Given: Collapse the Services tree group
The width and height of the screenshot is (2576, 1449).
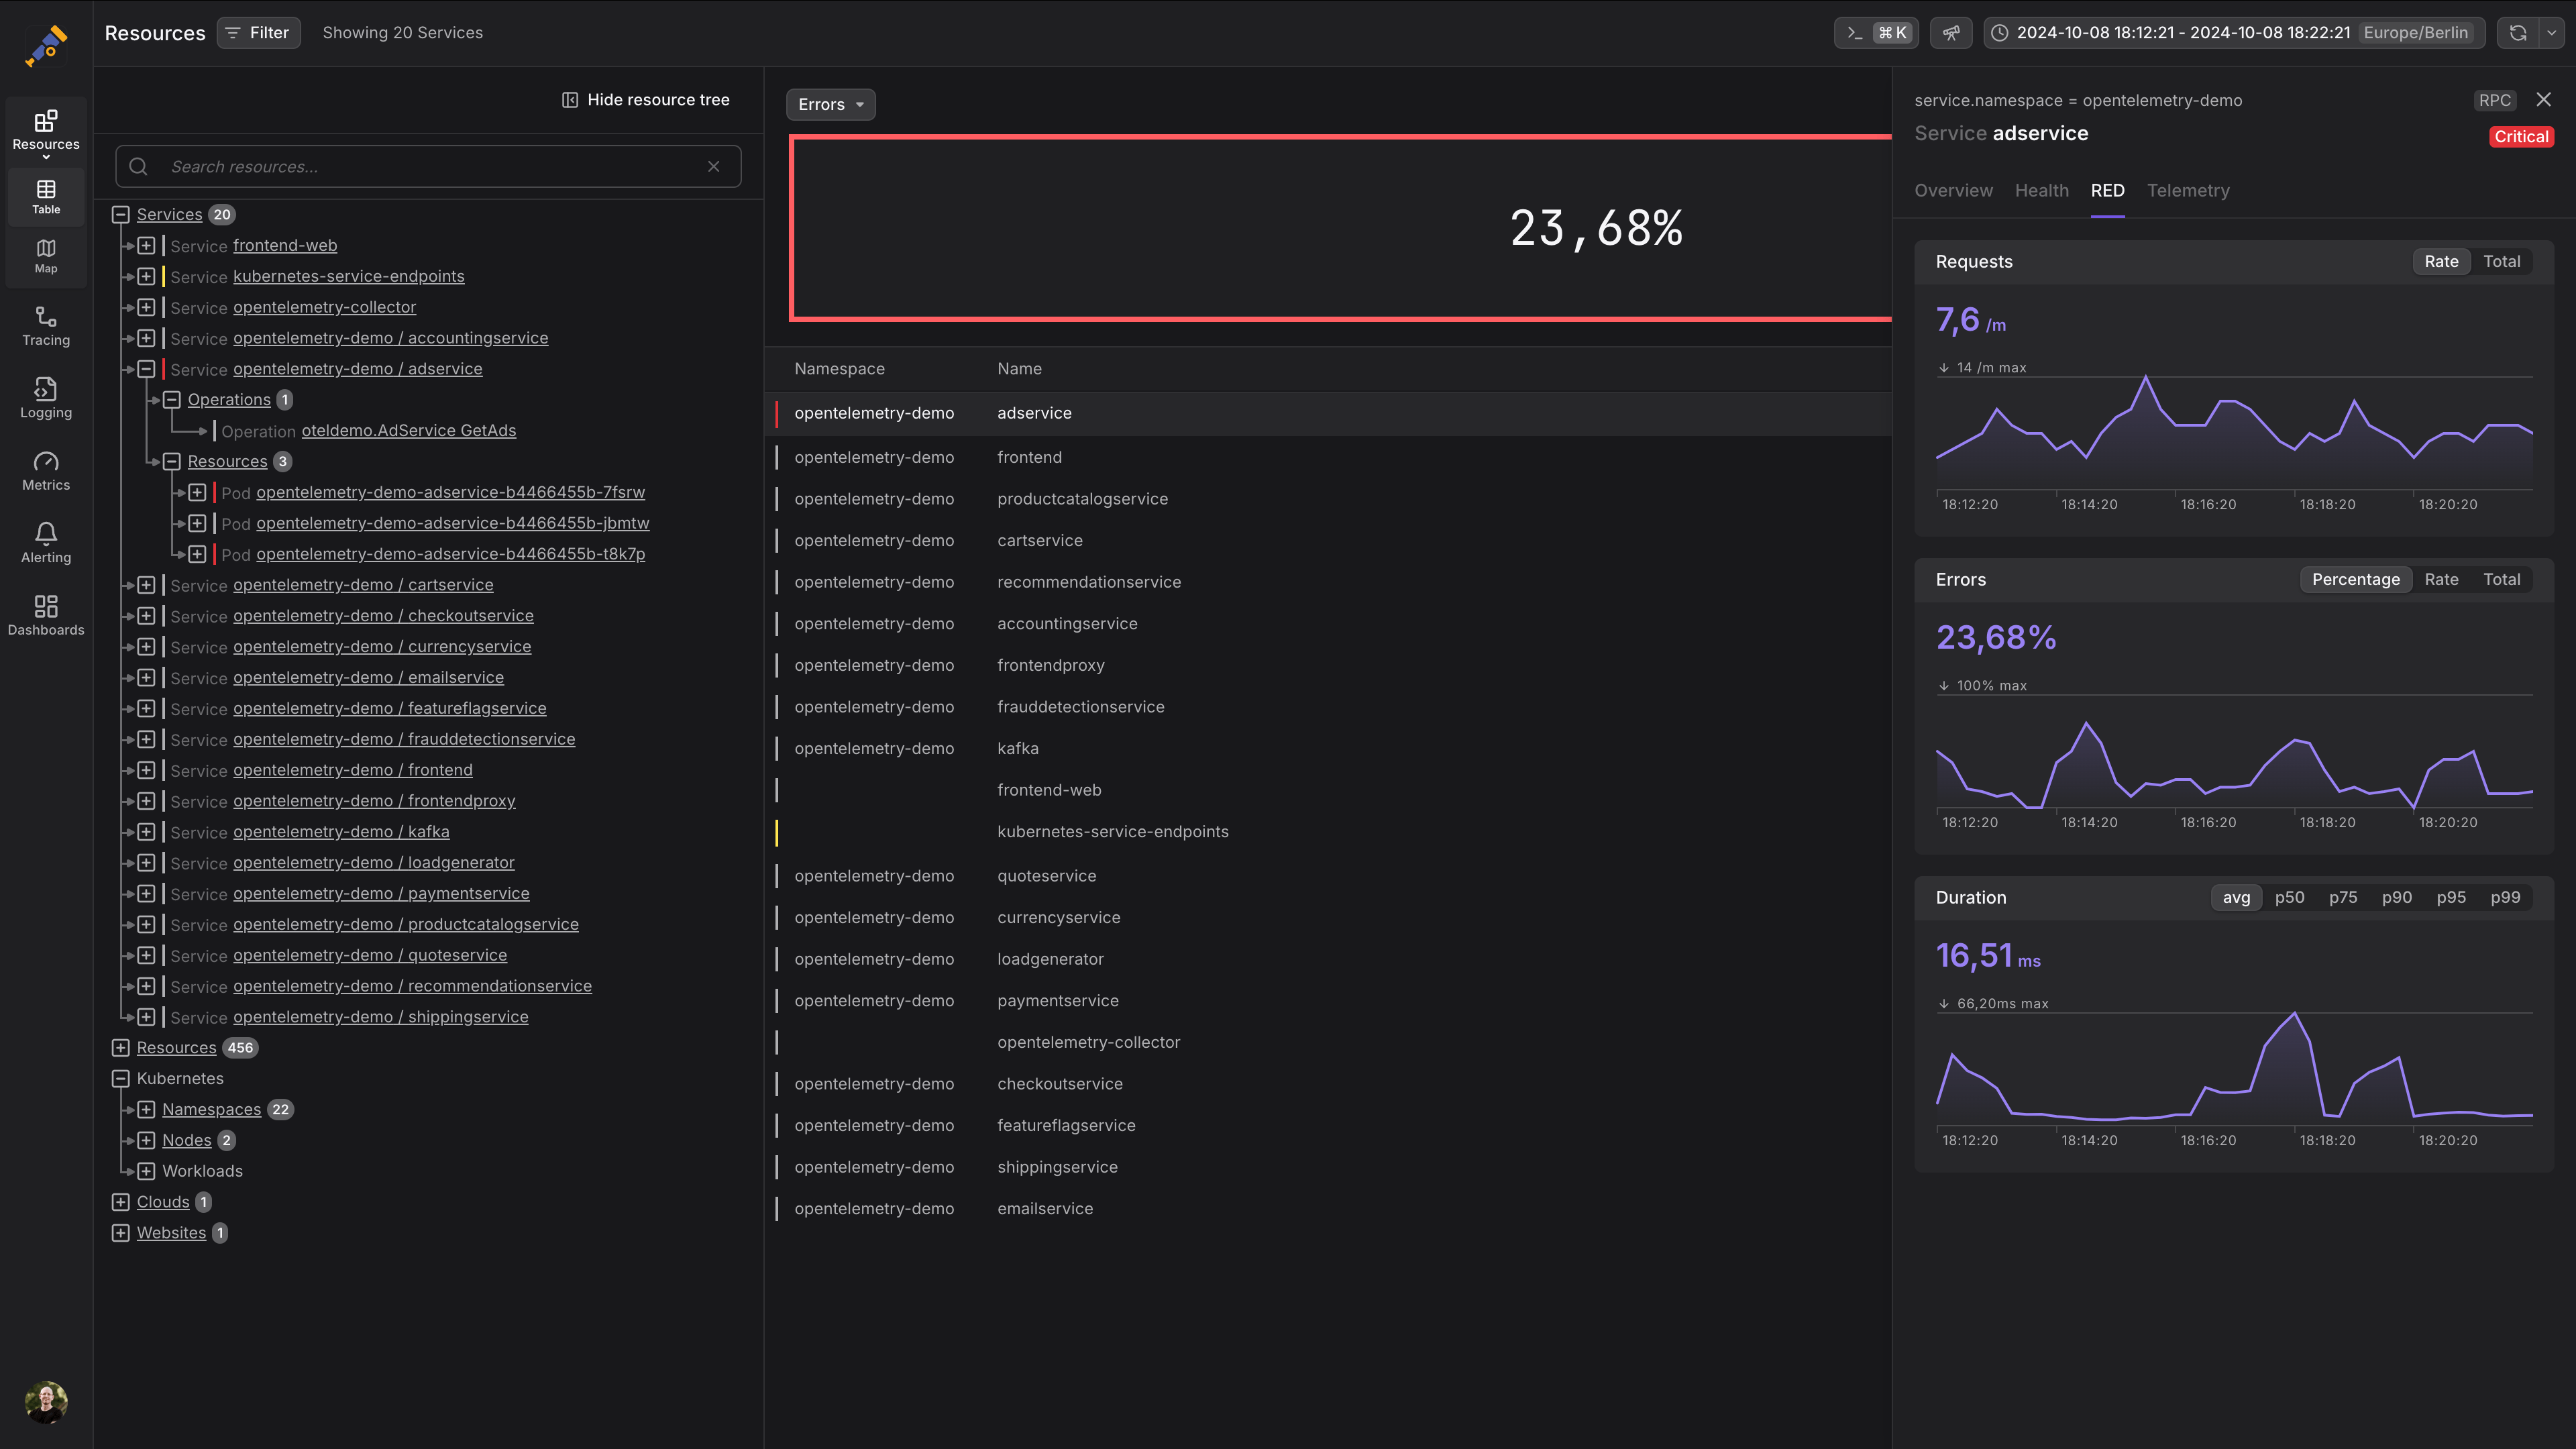Looking at the screenshot, I should [x=121, y=215].
